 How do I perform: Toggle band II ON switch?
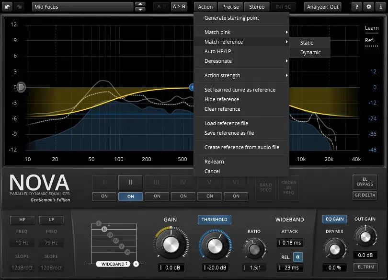pyautogui.click(x=131, y=196)
